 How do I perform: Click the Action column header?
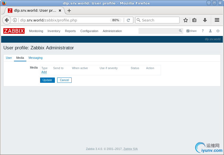[x=150, y=68]
